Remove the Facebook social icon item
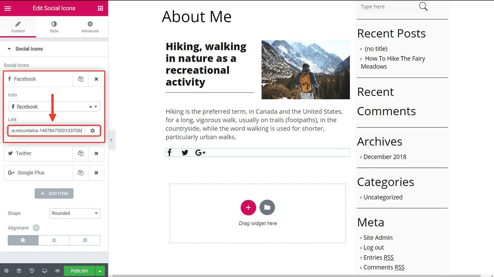 pyautogui.click(x=96, y=79)
